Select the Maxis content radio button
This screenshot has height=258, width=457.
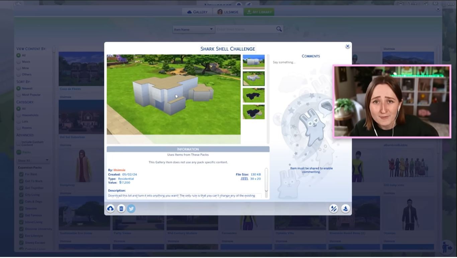pyautogui.click(x=18, y=62)
